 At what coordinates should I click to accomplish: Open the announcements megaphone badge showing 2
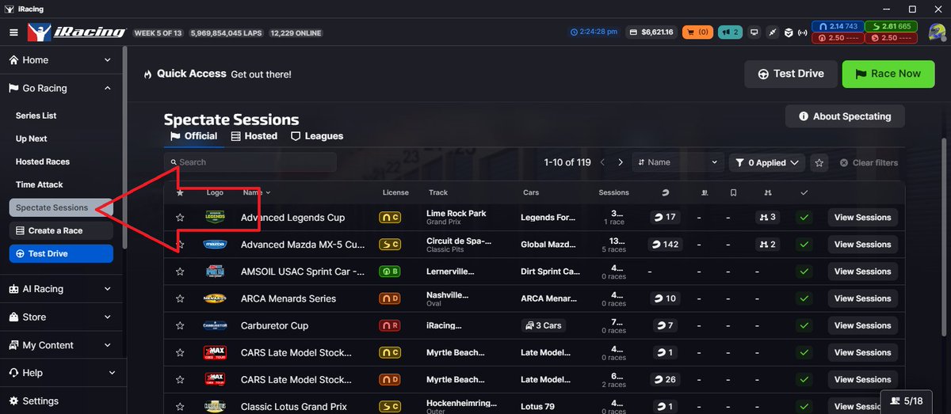730,32
